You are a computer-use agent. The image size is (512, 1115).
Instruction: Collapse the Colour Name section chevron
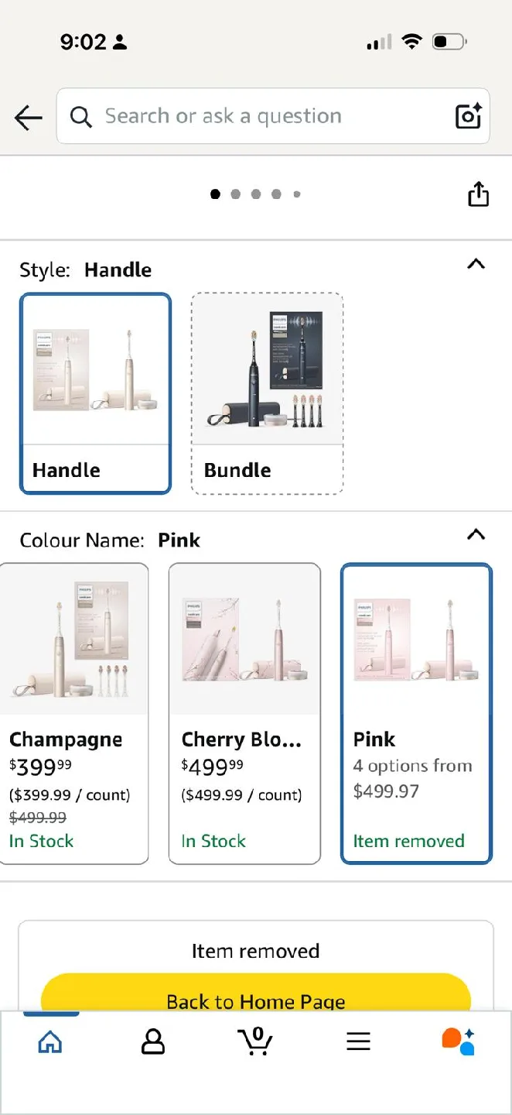click(x=476, y=534)
